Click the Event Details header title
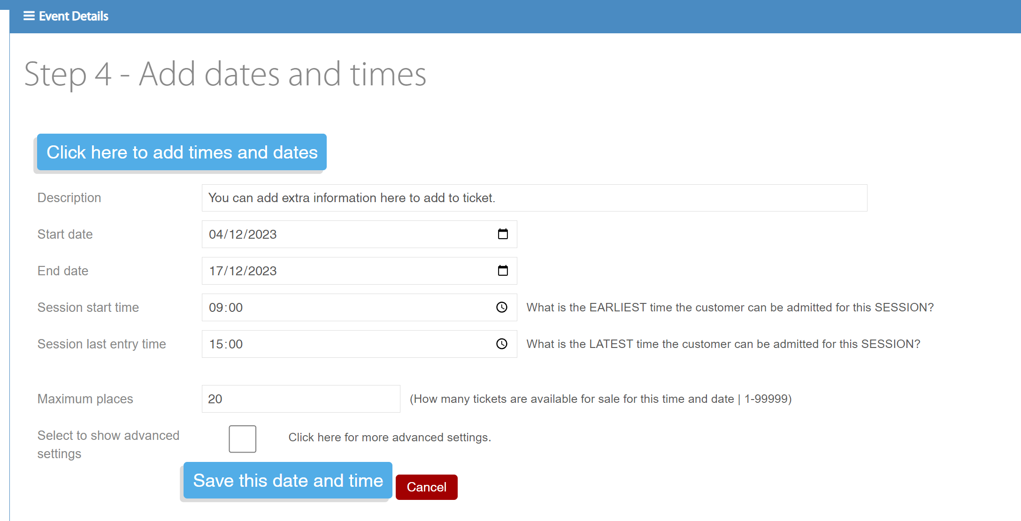The height and width of the screenshot is (521, 1021). (74, 16)
